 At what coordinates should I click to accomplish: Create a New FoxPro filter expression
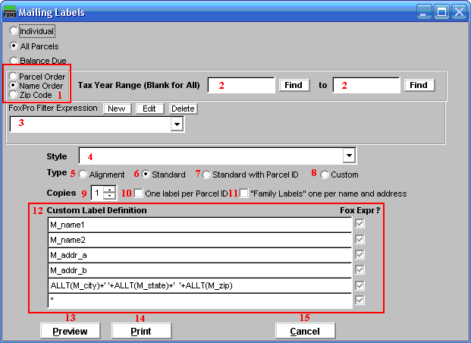(116, 109)
